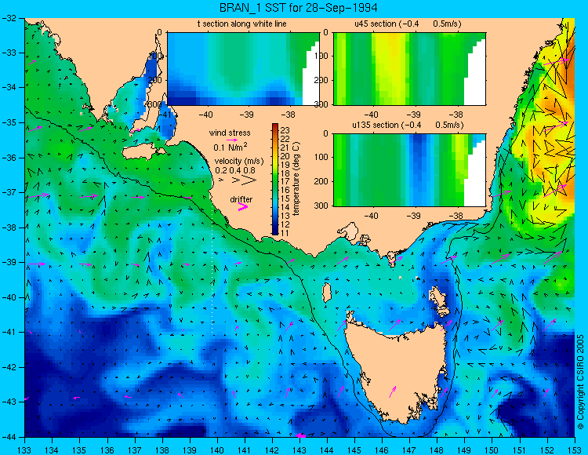
Task: Click King Island in Bass Strait
Action: click(x=327, y=293)
